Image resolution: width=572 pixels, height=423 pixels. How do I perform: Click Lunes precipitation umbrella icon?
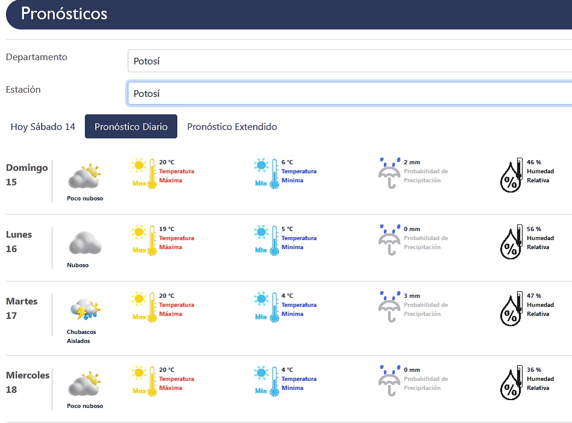390,240
